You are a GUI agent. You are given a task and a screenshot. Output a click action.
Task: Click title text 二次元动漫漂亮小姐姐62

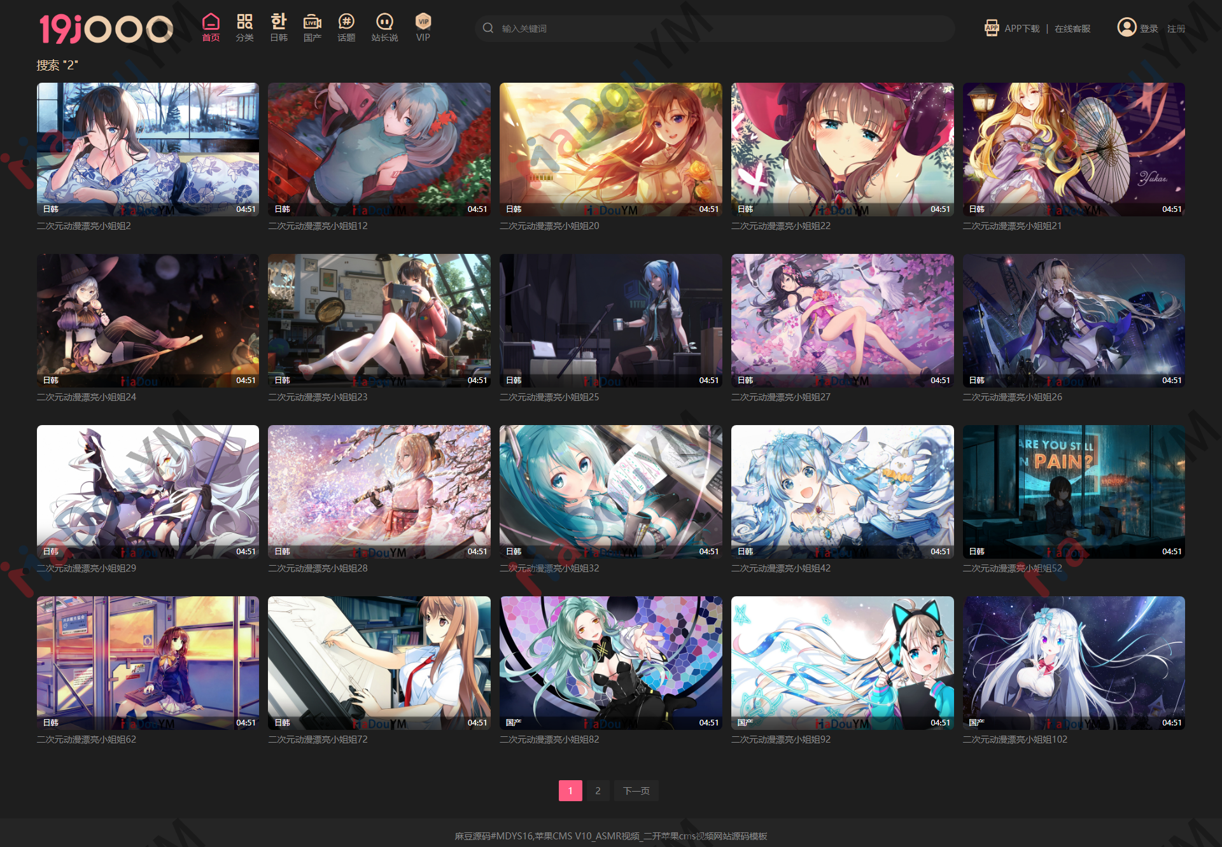87,739
